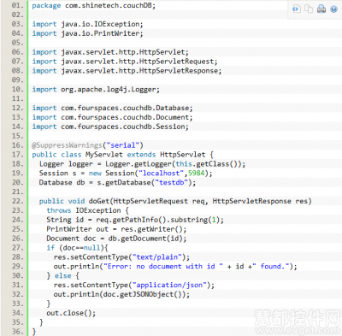The width and height of the screenshot is (342, 336).
Task: Open the help question mark icon
Action: pos(333,9)
